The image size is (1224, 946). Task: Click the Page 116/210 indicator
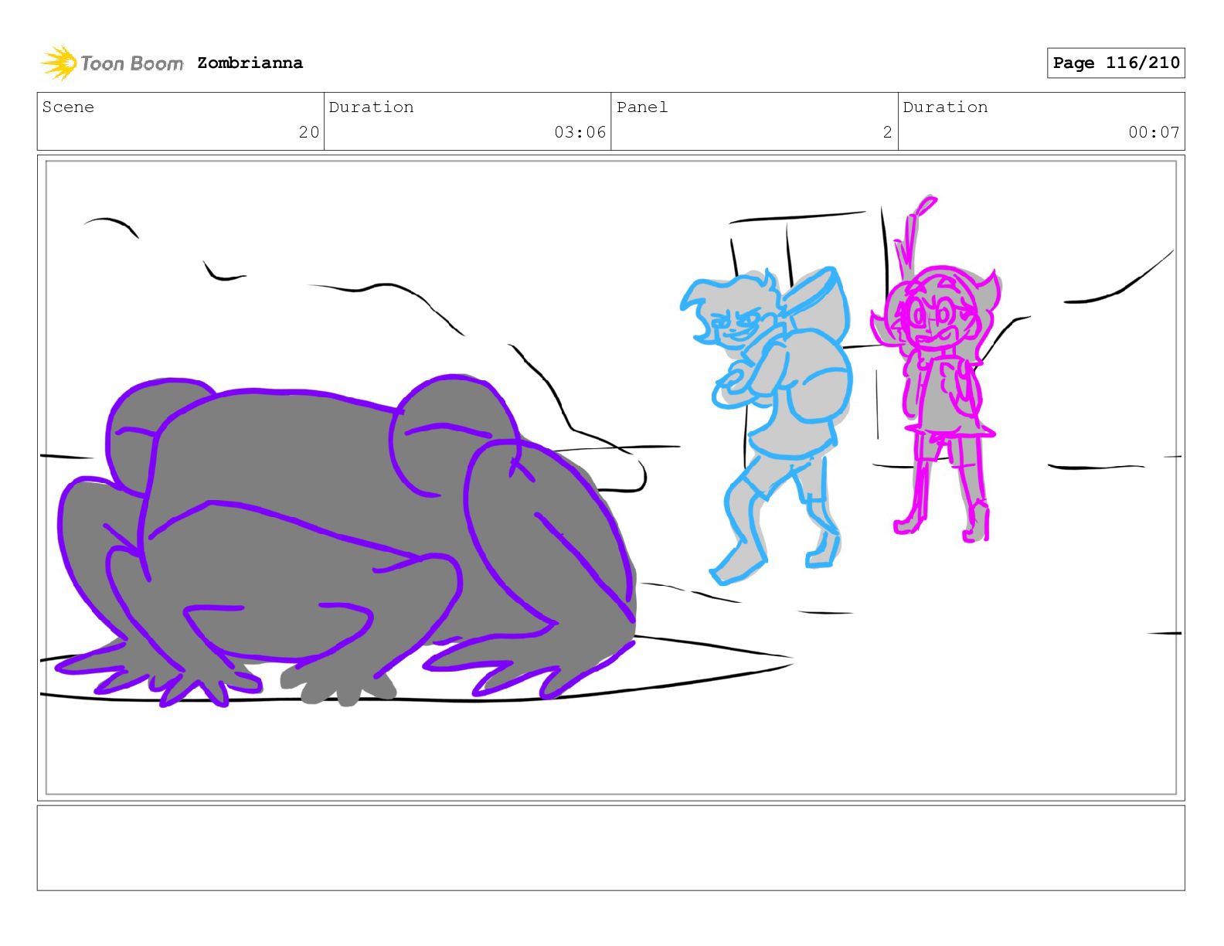[1116, 63]
